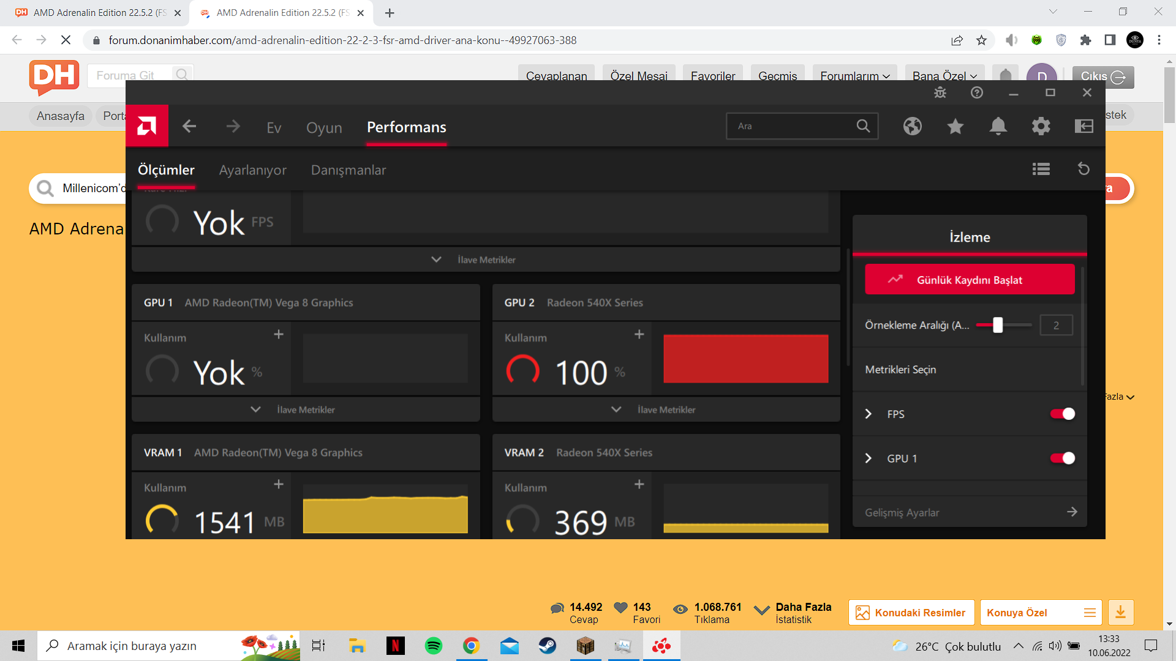This screenshot has width=1176, height=661.
Task: Click the Çıkış logout button
Action: [1103, 77]
